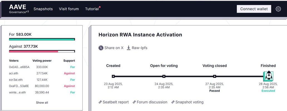Click the Created timeline marker
This screenshot has height=111, width=287.
point(113,76)
